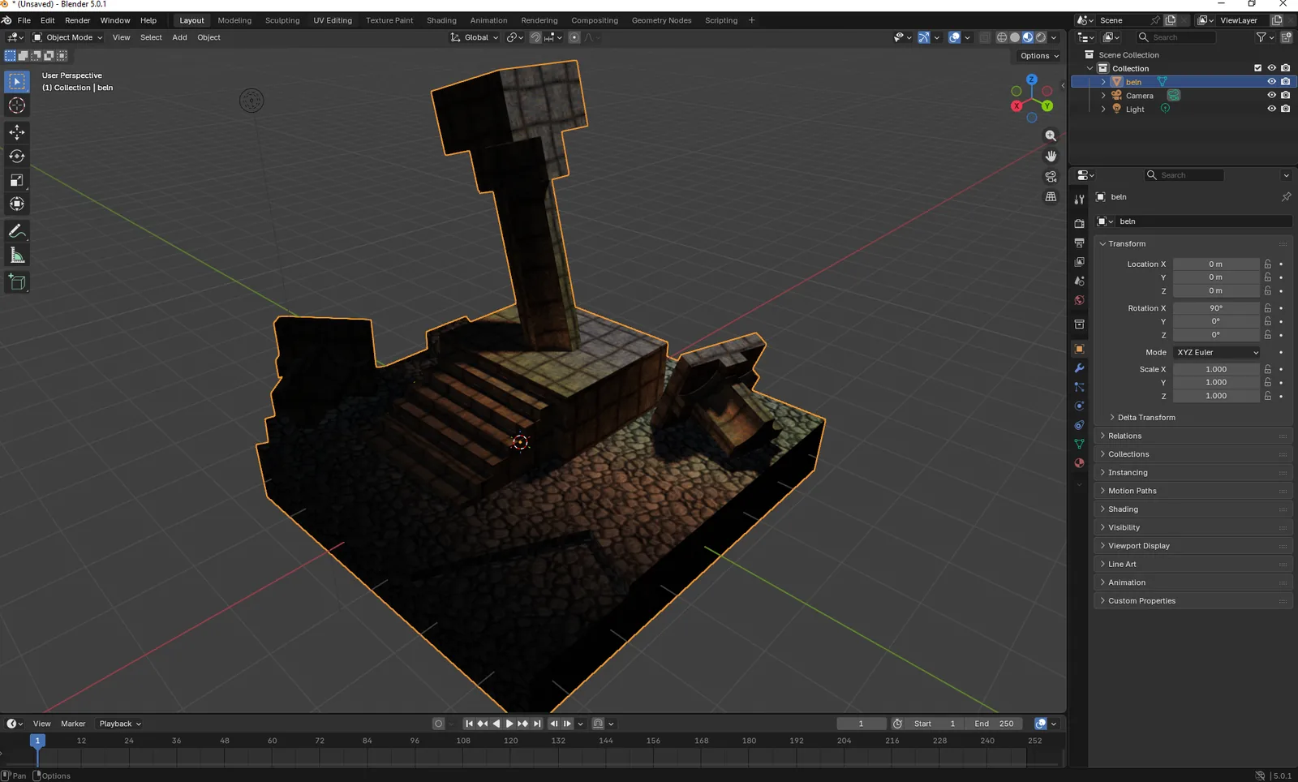Open the Add menu in viewport header
The image size is (1298, 782).
(179, 37)
